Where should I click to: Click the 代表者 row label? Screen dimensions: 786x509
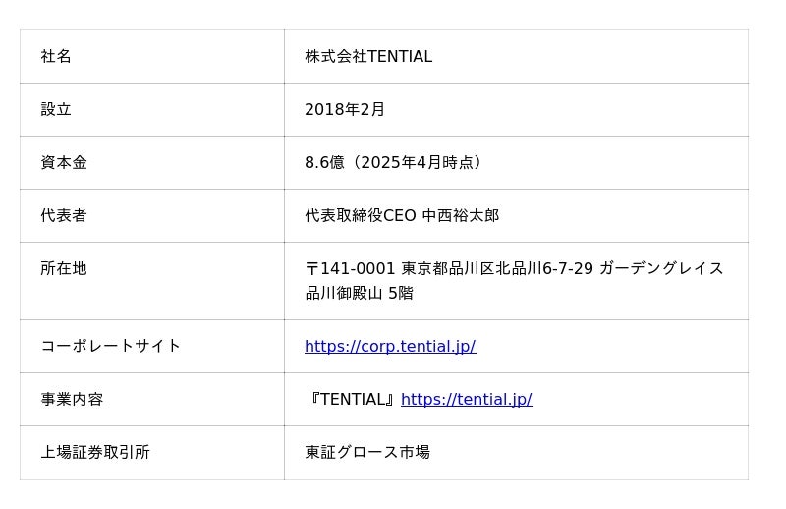pyautogui.click(x=64, y=216)
